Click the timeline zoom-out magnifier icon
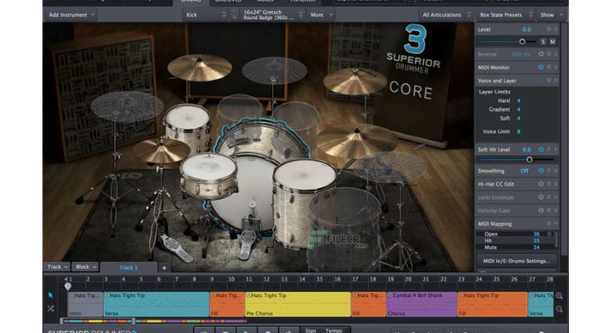This screenshot has width=612, height=333. pyautogui.click(x=559, y=311)
